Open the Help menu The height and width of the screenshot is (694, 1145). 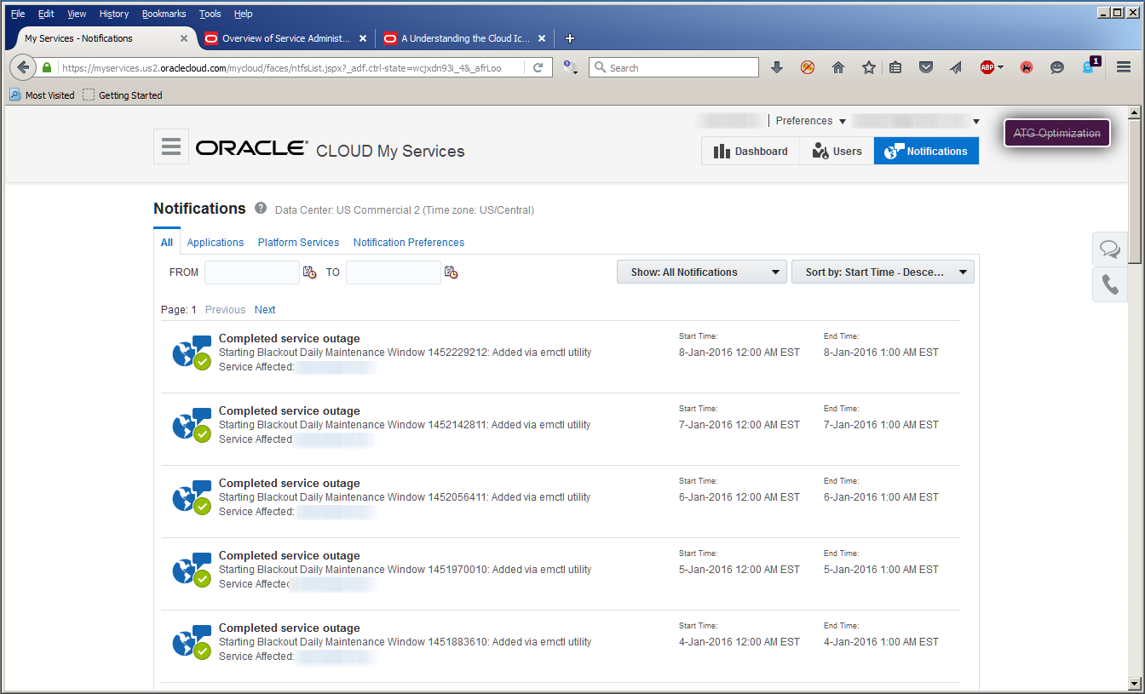click(x=244, y=14)
